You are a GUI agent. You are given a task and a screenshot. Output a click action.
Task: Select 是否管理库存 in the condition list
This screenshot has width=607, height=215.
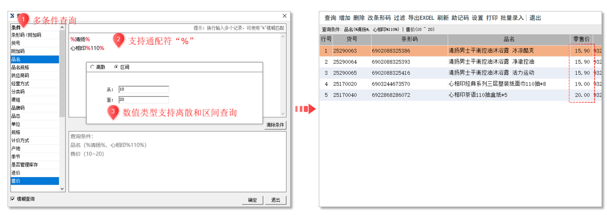[x=34, y=165]
